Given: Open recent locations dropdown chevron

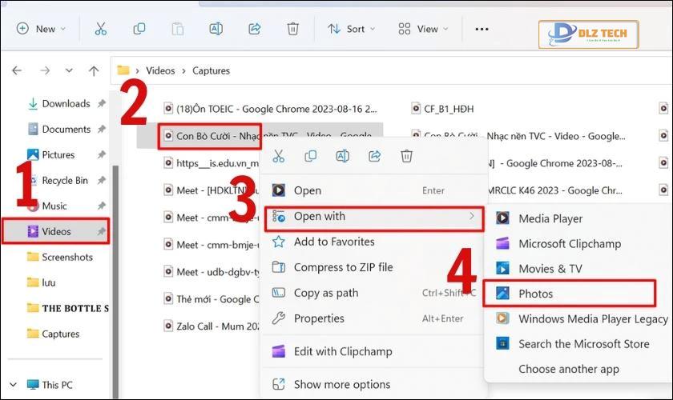Looking at the screenshot, I should coord(69,70).
